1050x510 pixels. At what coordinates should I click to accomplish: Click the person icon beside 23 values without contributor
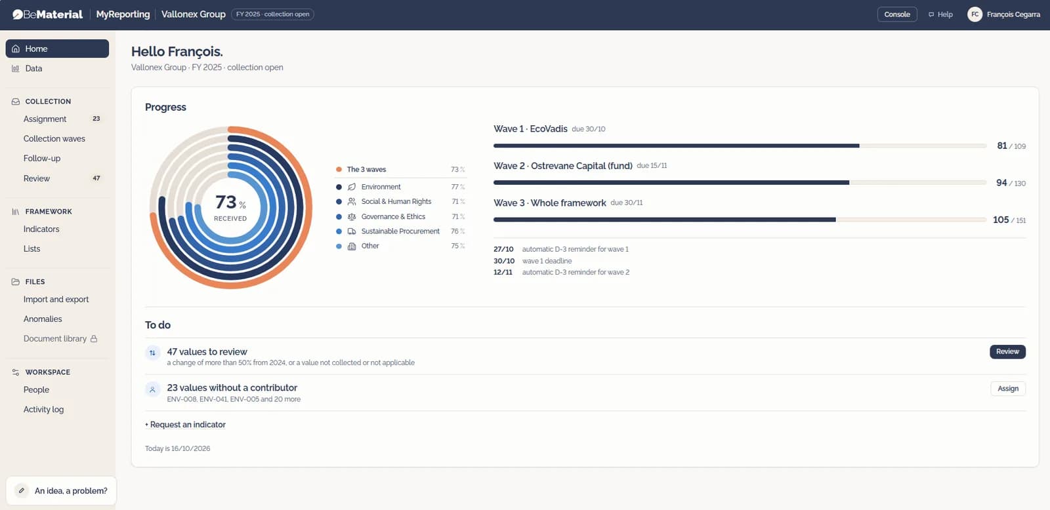click(152, 389)
